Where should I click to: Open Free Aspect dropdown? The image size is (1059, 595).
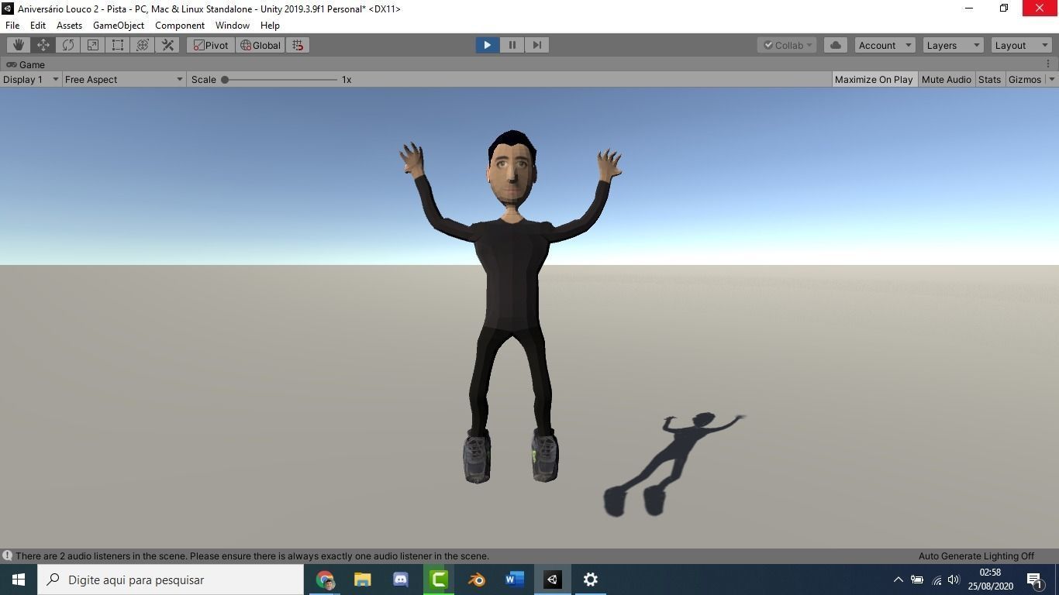tap(124, 79)
